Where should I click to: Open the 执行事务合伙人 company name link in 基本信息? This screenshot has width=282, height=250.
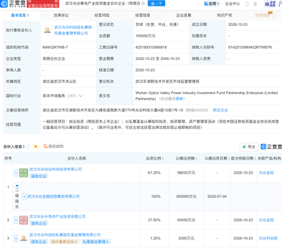(73, 31)
